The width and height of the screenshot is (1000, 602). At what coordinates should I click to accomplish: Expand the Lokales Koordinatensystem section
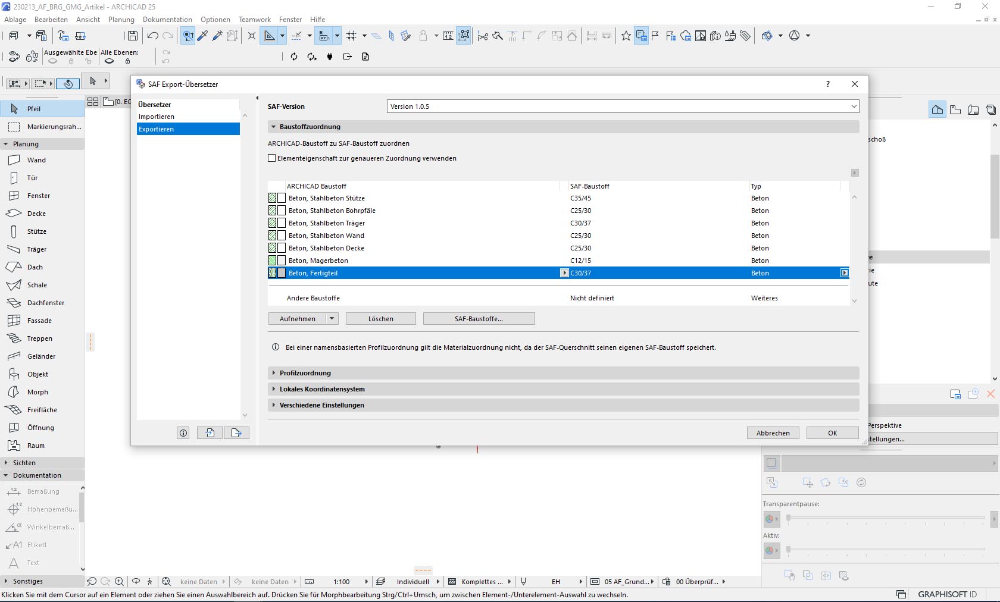(x=274, y=389)
